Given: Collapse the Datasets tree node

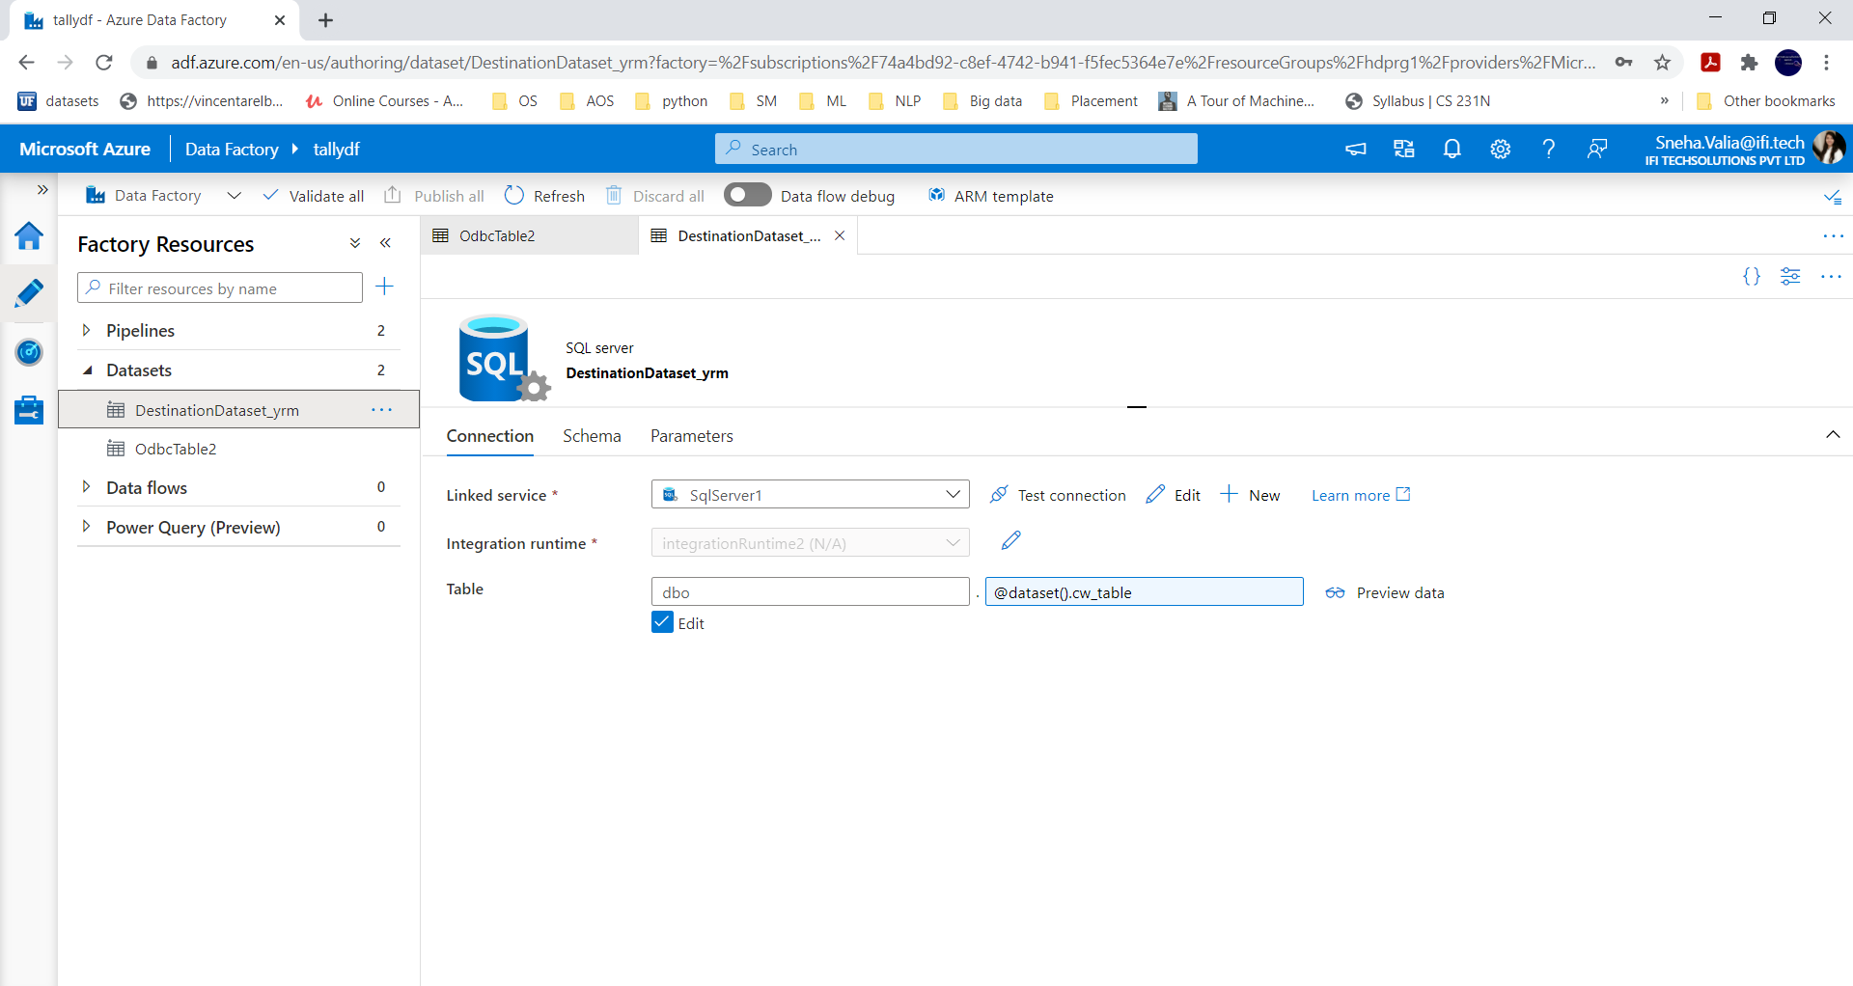Looking at the screenshot, I should point(87,370).
